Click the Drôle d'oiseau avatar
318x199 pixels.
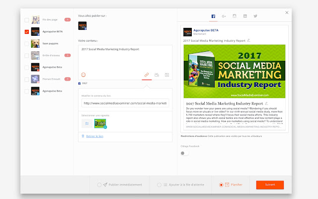(x=35, y=55)
